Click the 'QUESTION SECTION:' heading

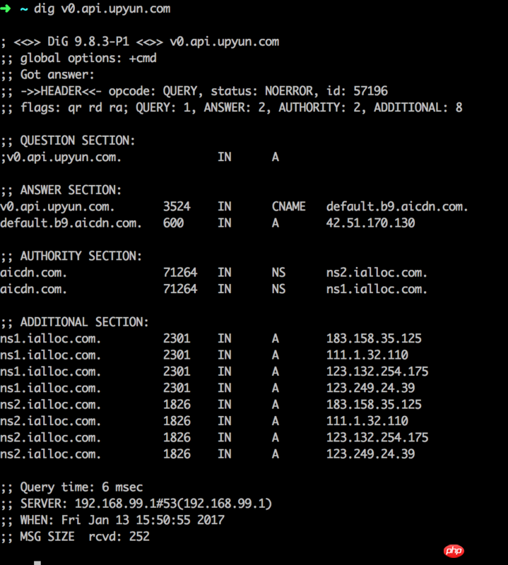click(78, 141)
